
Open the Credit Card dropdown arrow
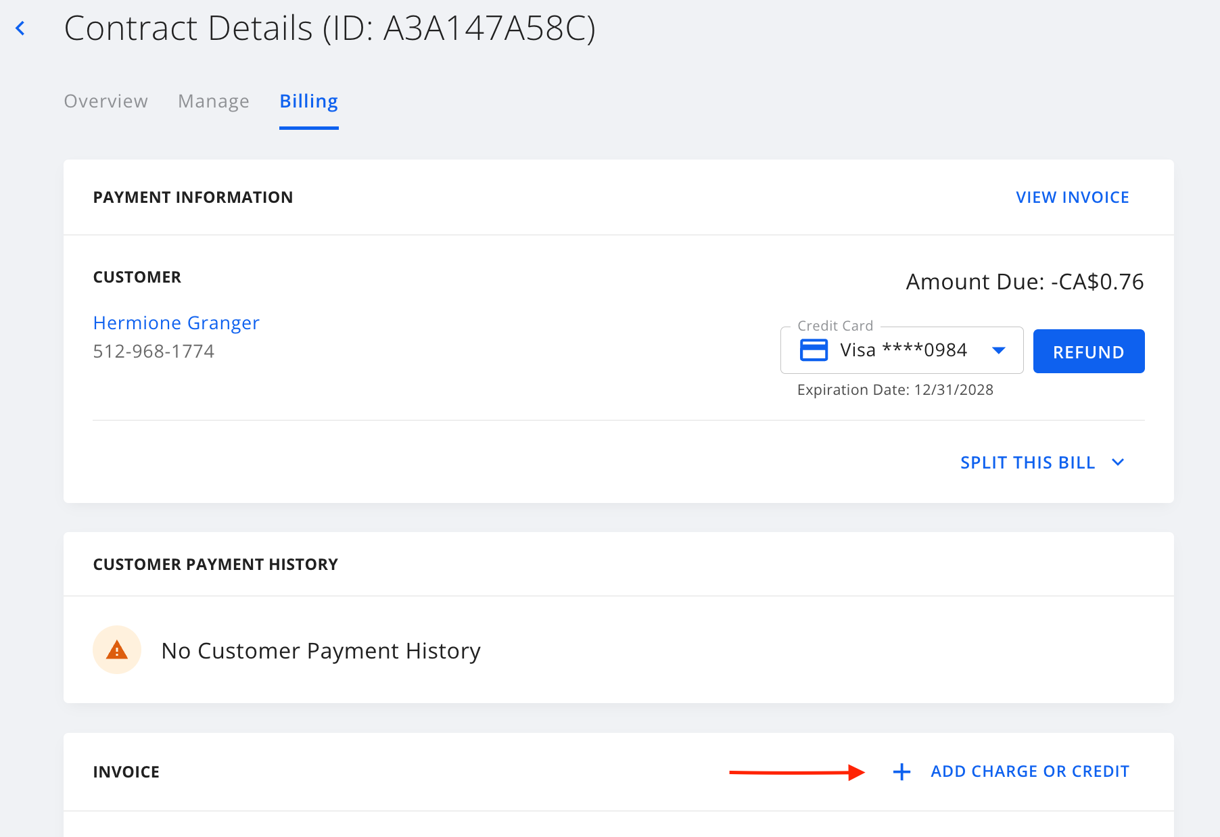coord(998,350)
